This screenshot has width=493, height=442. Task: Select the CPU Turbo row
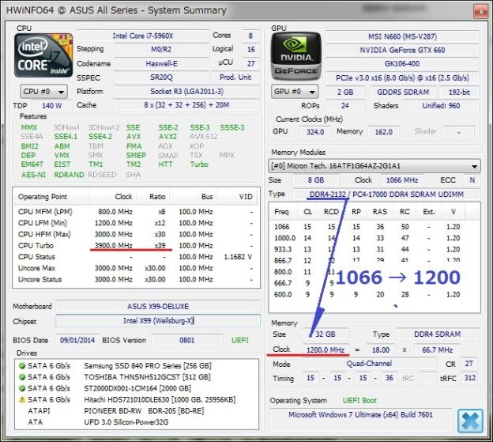coord(136,245)
